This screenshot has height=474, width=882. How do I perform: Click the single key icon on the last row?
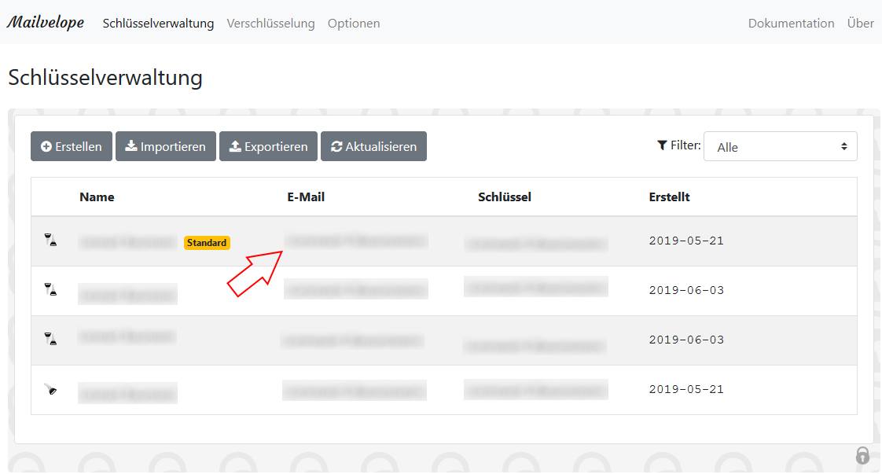tap(51, 388)
